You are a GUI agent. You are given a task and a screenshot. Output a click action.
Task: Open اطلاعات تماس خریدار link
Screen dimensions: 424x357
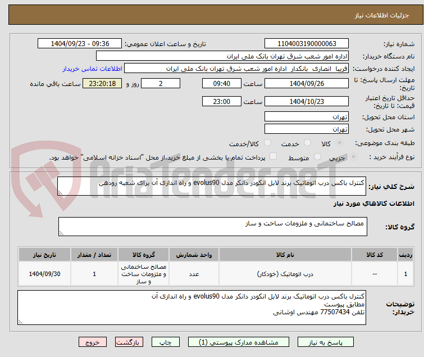click(x=93, y=69)
